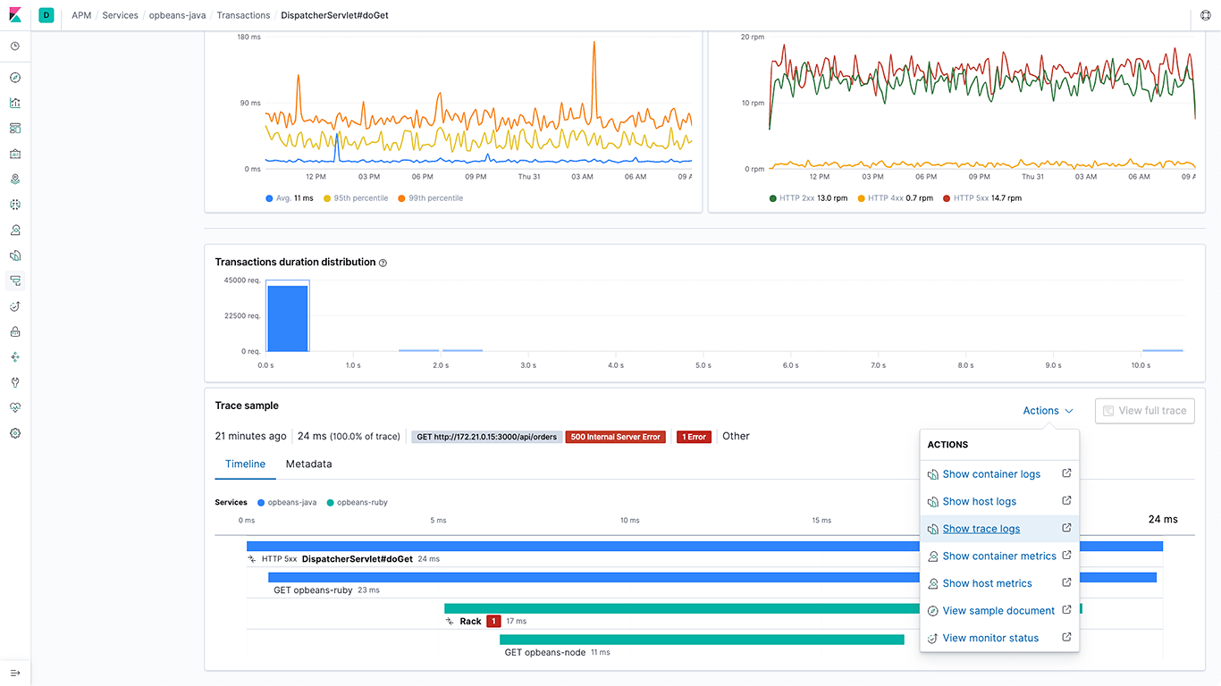Open Dashboards from the sidebar
Viewport: 1221px width, 686px height.
click(x=14, y=128)
